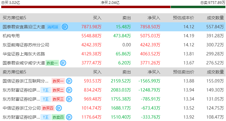Click the 15.48万 sell value

(123, 27)
